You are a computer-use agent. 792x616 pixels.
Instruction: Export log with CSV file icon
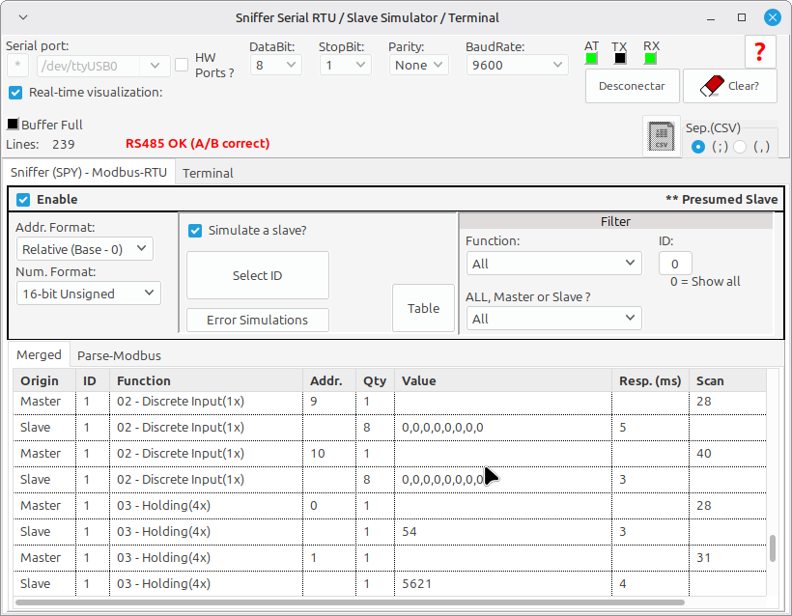click(x=662, y=136)
